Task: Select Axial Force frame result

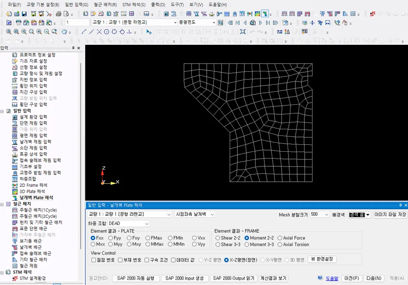Action: point(291,238)
